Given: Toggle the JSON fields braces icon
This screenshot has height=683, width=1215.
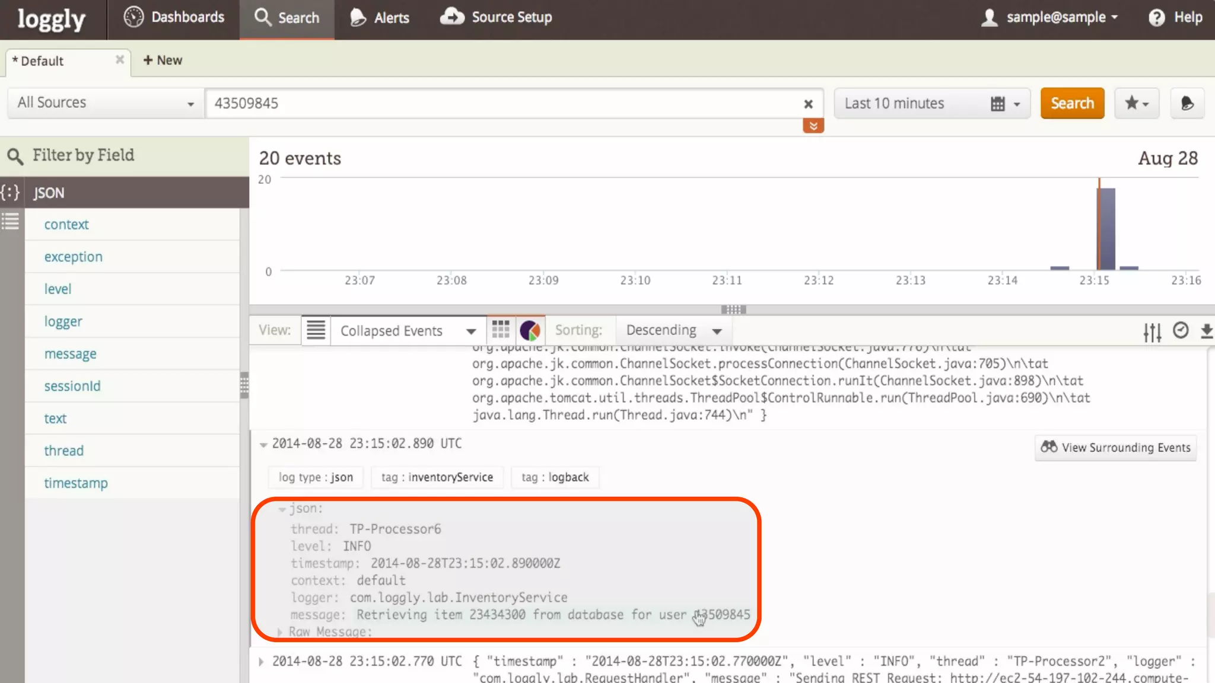Looking at the screenshot, I should pos(10,193).
